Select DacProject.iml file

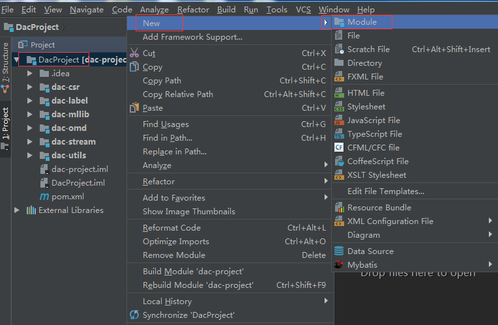pos(78,183)
